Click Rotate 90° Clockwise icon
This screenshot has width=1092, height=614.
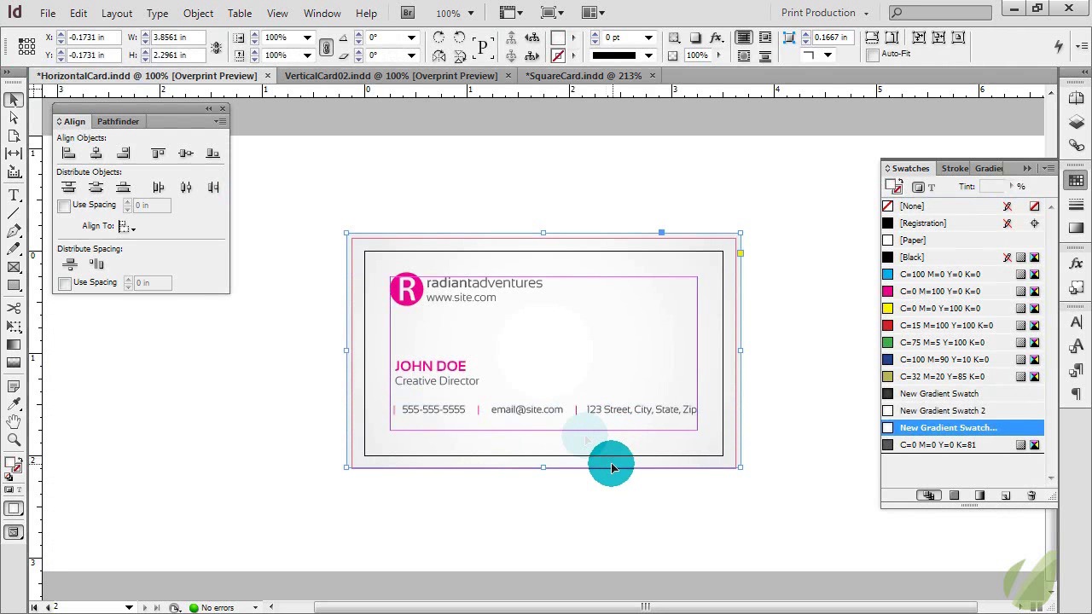click(439, 38)
